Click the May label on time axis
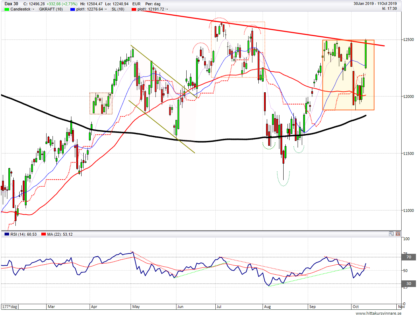The width and height of the screenshot is (417, 315). pos(136,307)
